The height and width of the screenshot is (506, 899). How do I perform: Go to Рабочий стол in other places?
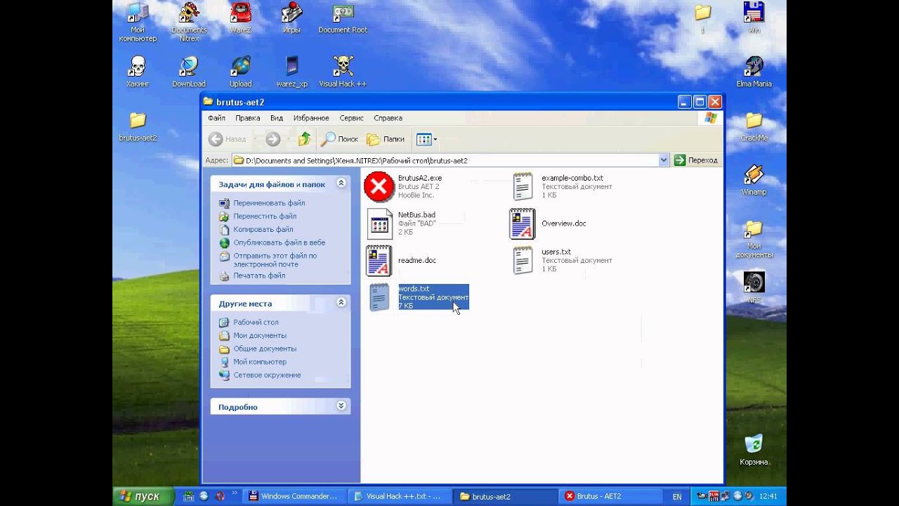click(256, 323)
